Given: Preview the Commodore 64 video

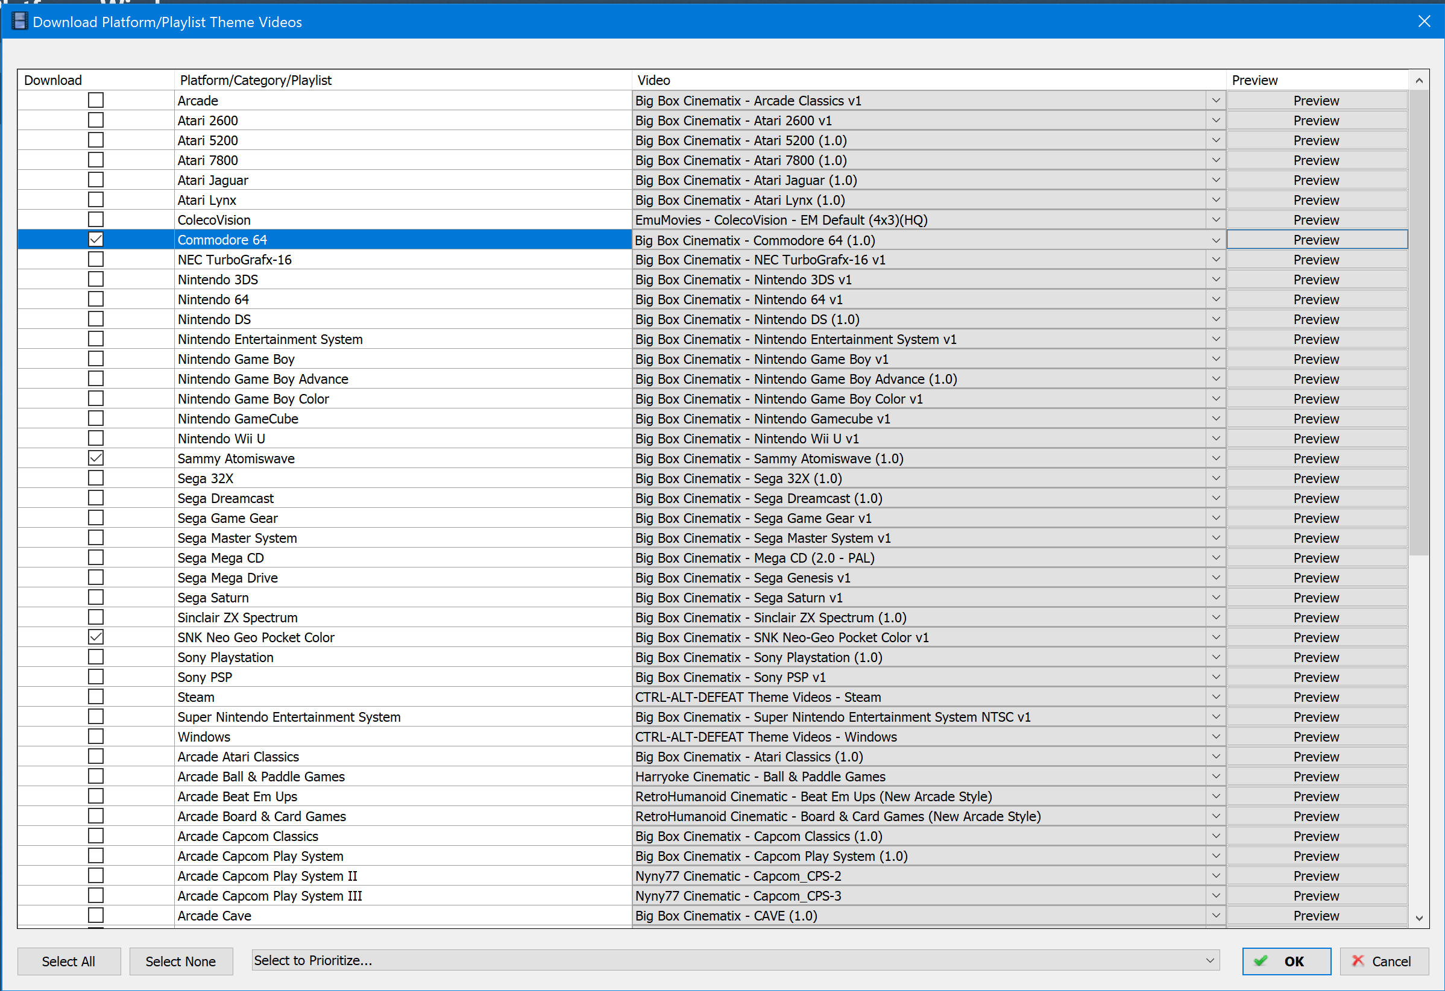Looking at the screenshot, I should [x=1317, y=239].
